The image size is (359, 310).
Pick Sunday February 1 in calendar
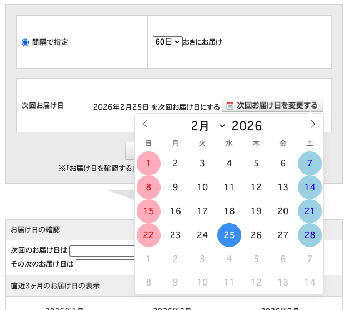click(148, 163)
